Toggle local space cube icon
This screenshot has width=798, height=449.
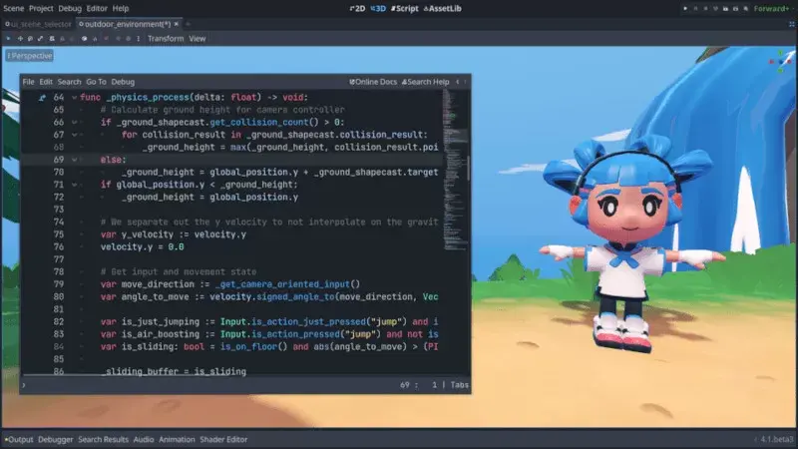pyautogui.click(x=84, y=39)
